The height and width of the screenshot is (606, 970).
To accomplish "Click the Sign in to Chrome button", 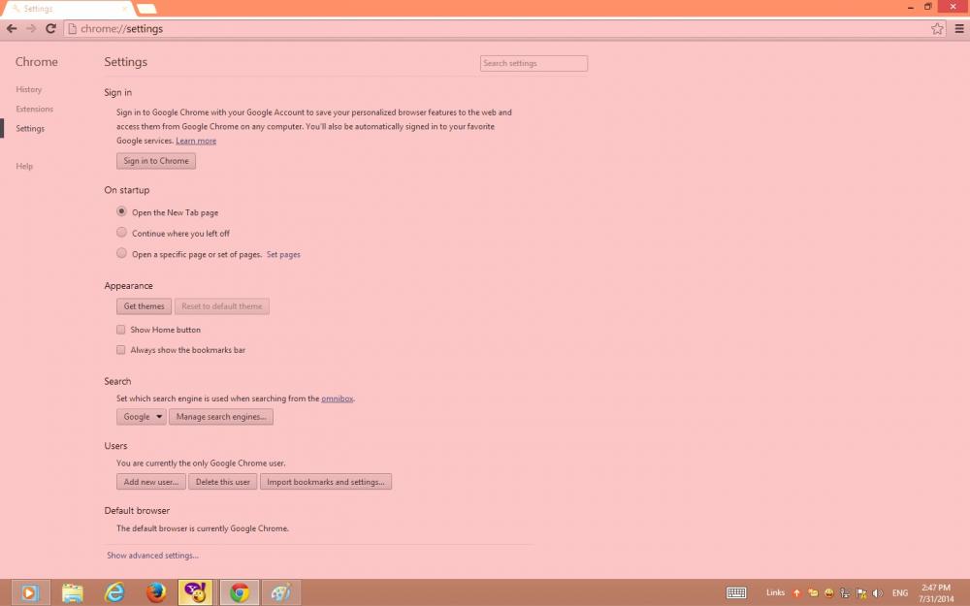I will point(156,161).
